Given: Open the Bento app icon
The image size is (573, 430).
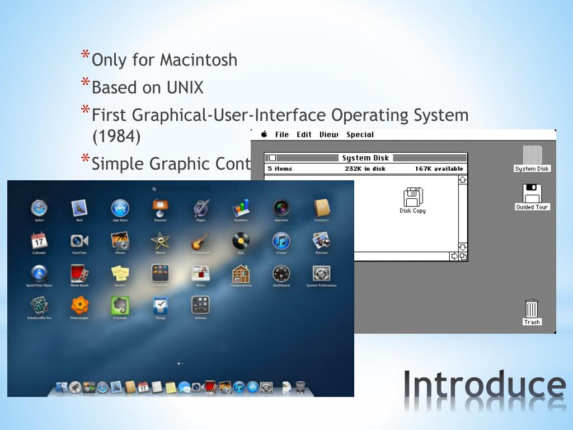Looking at the screenshot, I should coord(201,273).
